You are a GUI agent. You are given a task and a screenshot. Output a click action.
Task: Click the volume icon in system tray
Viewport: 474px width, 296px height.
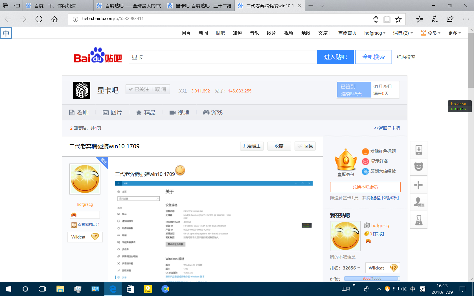404,289
